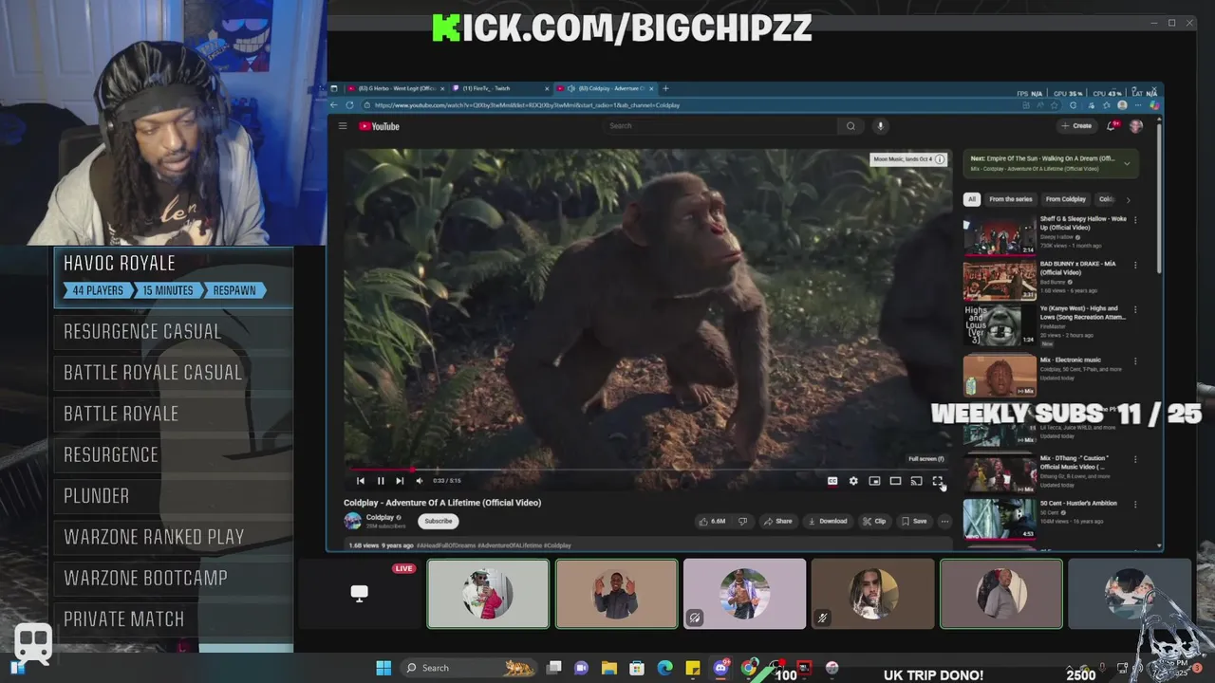
Task: Click the LIVE screen-share tile
Action: point(360,594)
